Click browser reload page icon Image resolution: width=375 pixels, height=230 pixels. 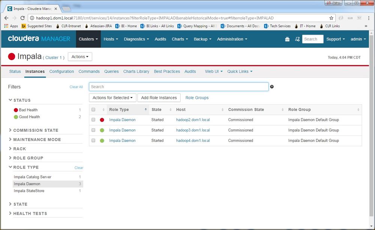point(23,18)
